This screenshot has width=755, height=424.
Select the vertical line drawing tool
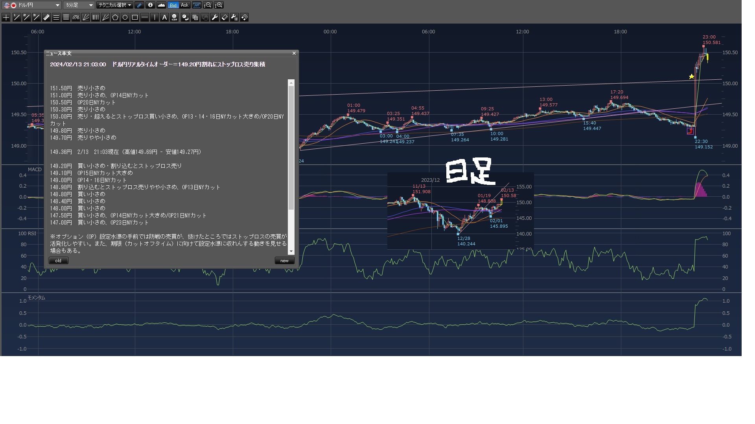tap(155, 17)
